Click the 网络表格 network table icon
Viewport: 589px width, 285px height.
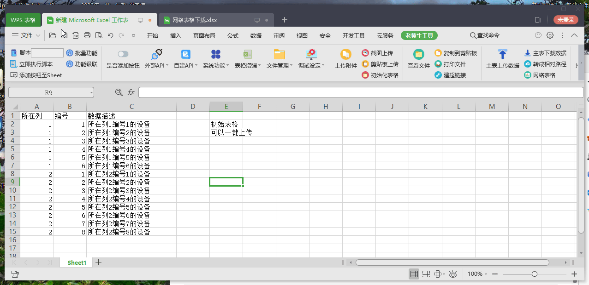528,75
